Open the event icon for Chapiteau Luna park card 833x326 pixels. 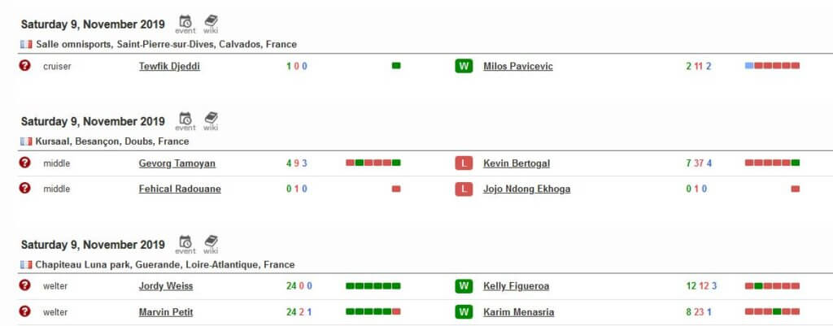pyautogui.click(x=185, y=245)
